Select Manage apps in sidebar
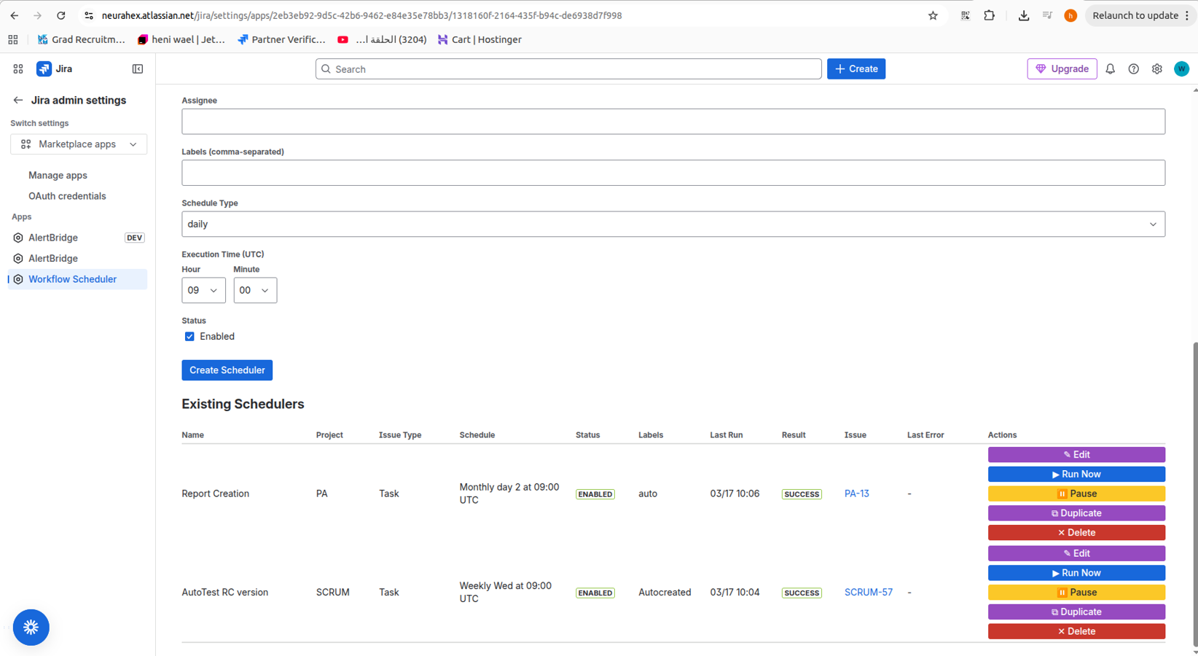Screen dimensions: 1198x656 click(58, 176)
